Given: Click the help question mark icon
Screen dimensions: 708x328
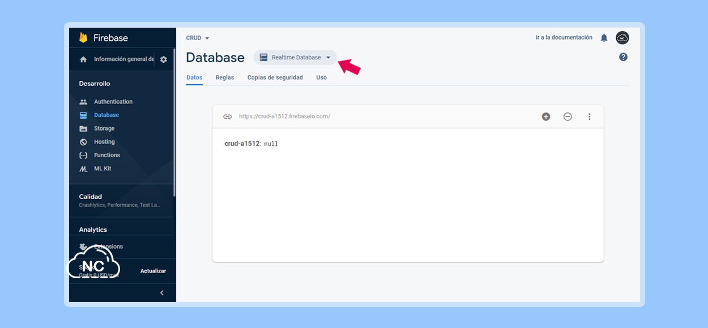Looking at the screenshot, I should pos(624,57).
